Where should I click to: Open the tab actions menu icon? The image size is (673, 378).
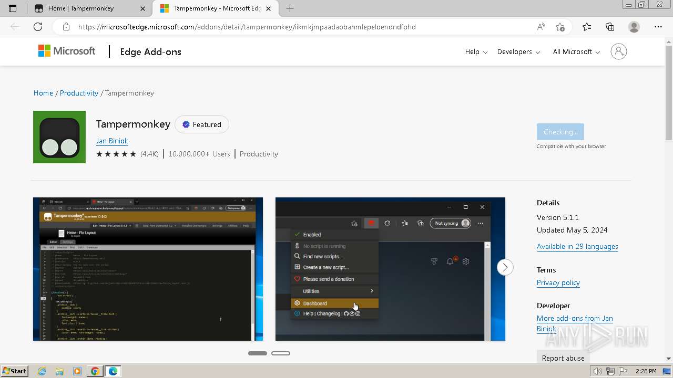pyautogui.click(x=13, y=8)
